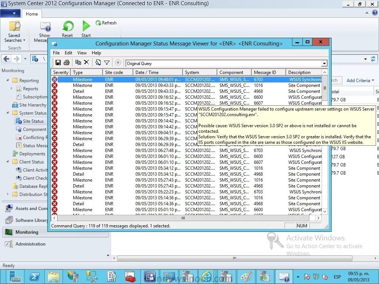The image size is (379, 284).
Task: Collapse the Reporting tree node
Action: click(7, 80)
